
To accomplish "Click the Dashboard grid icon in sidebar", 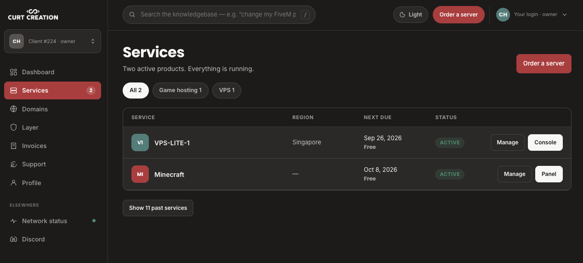I will click(13, 72).
